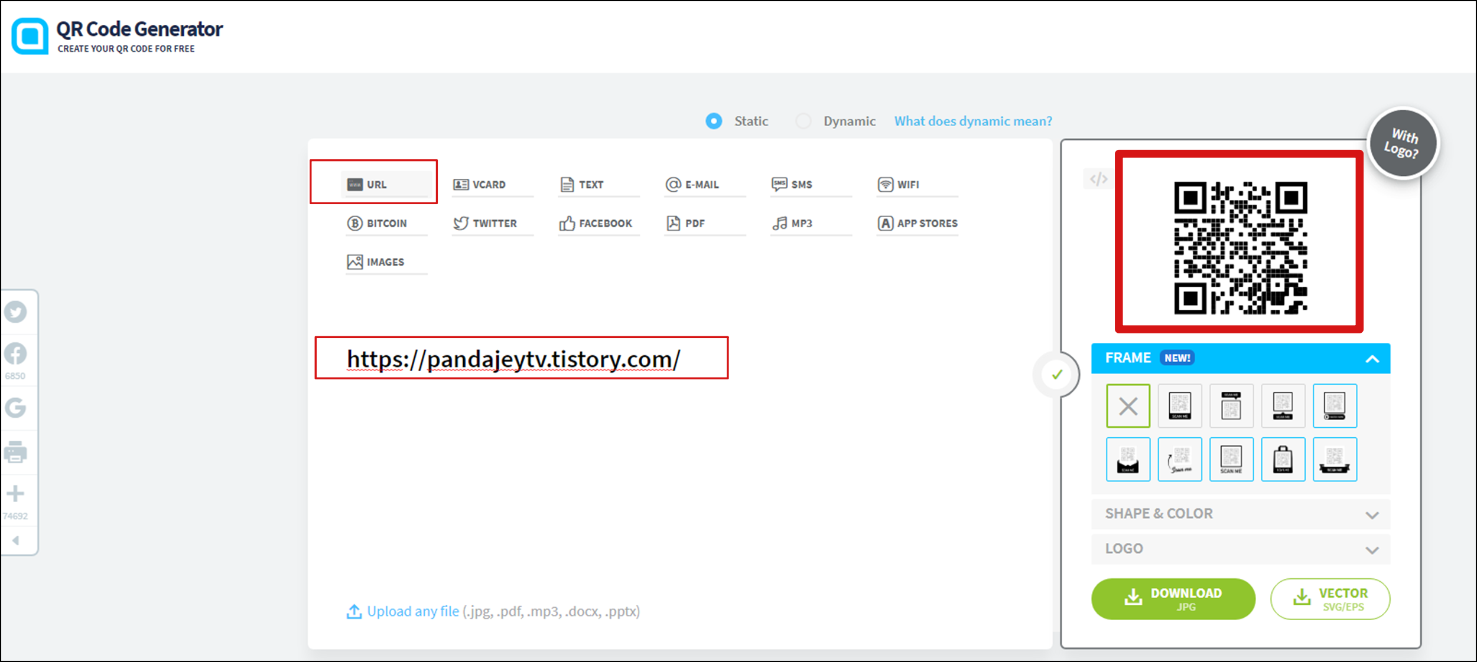
Task: Expand the SHAPE & COLOR section
Action: tap(1241, 514)
